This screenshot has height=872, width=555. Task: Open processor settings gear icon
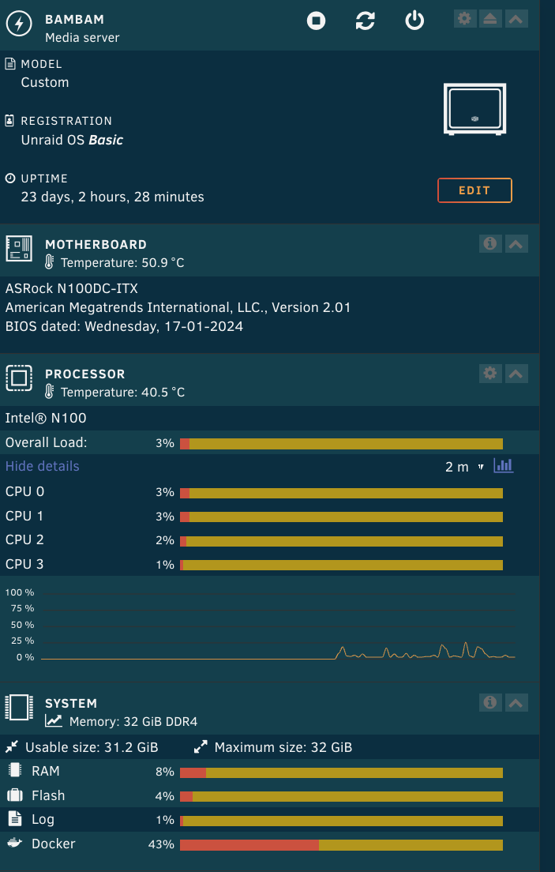pyautogui.click(x=490, y=374)
